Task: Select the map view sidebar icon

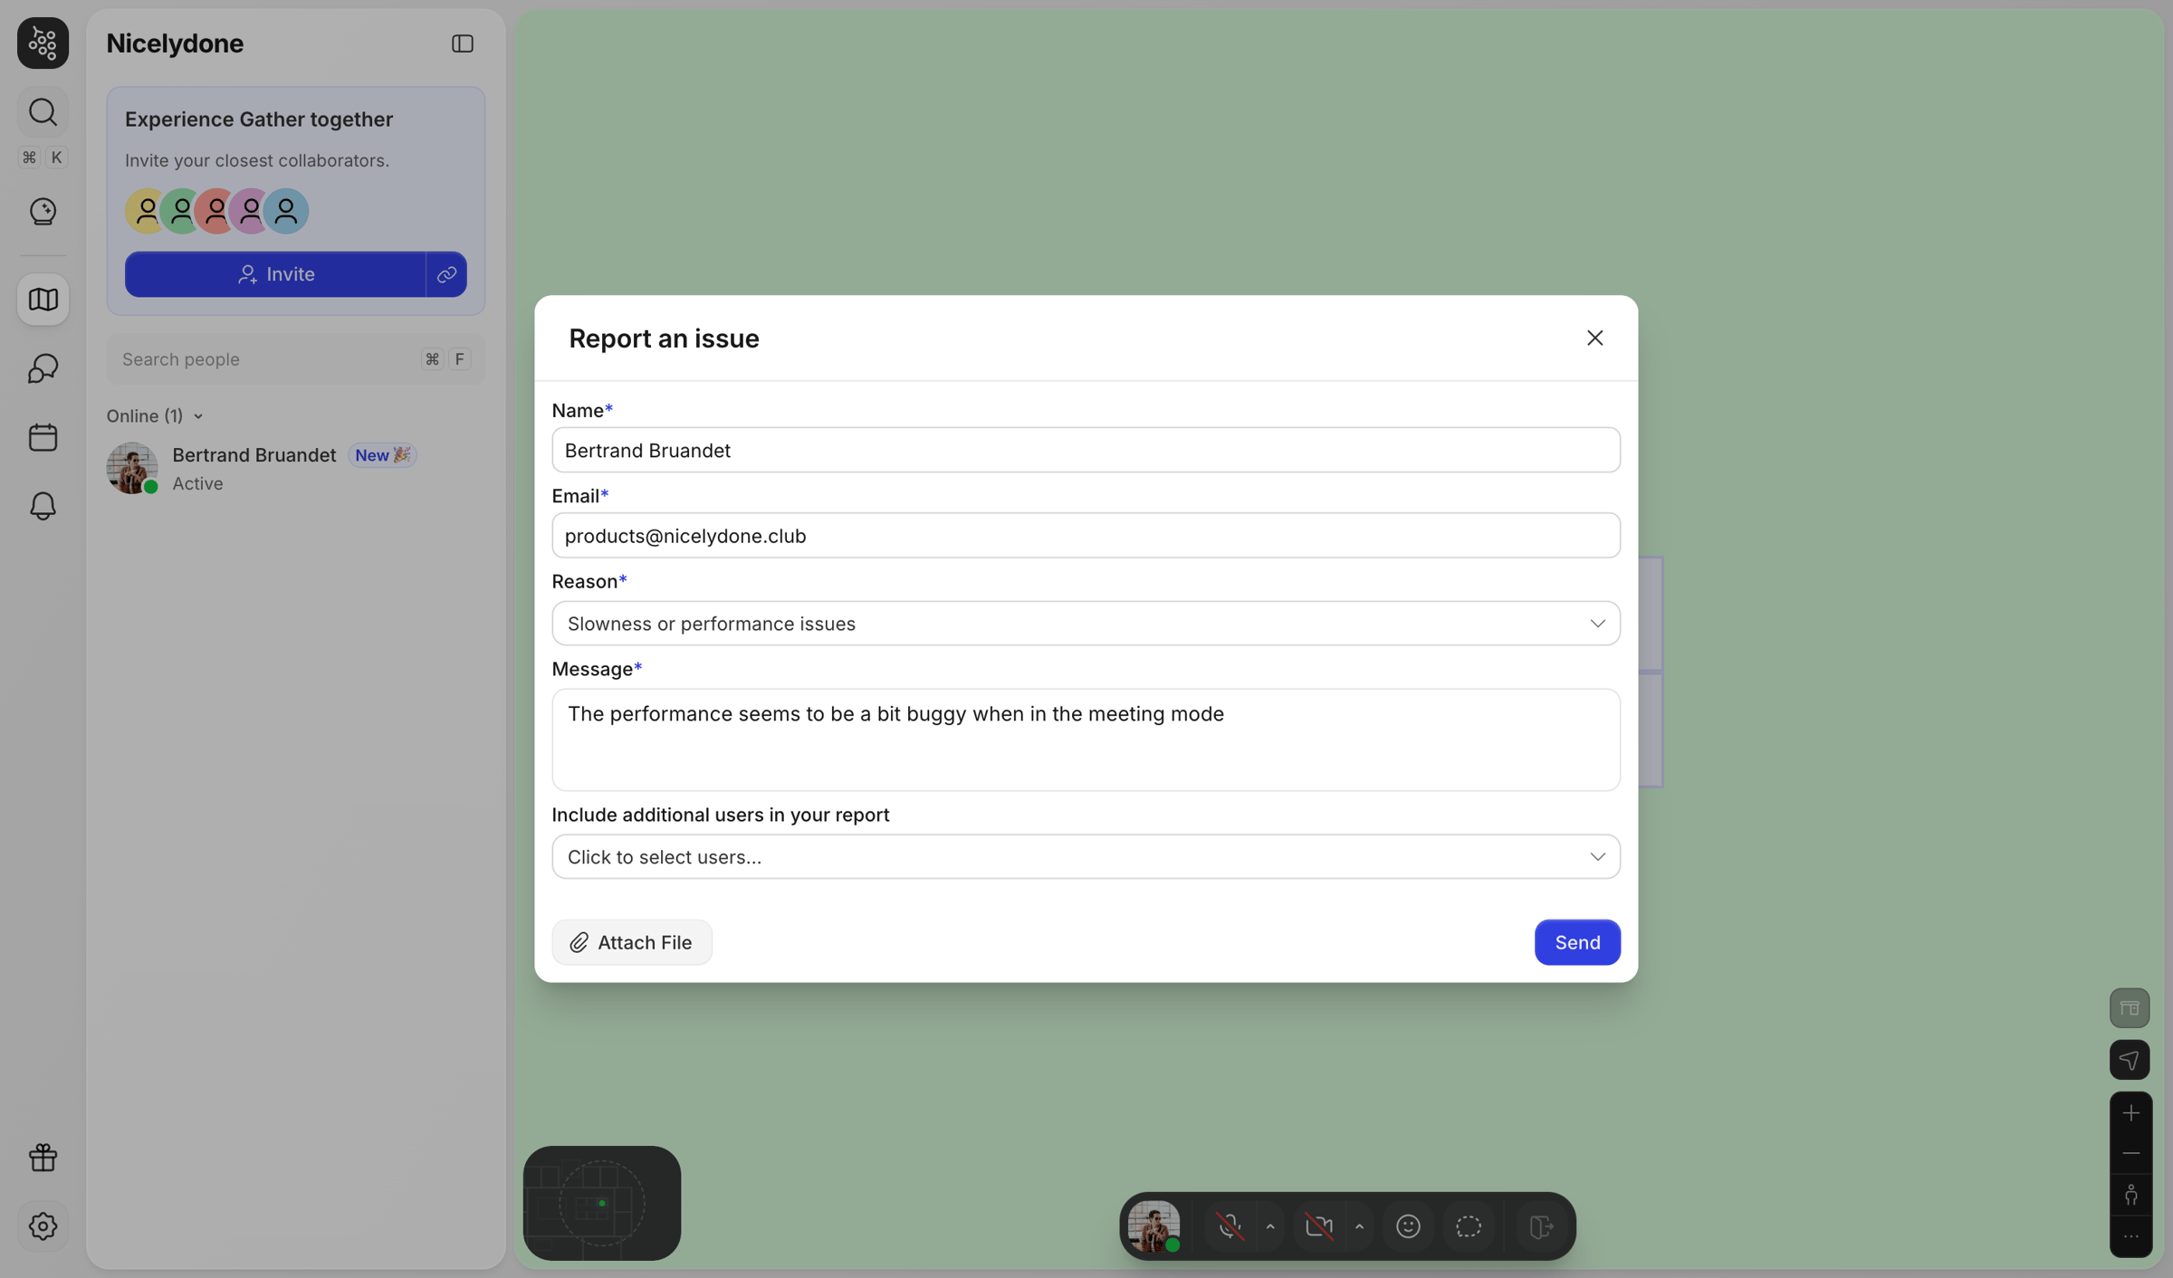Action: click(43, 300)
